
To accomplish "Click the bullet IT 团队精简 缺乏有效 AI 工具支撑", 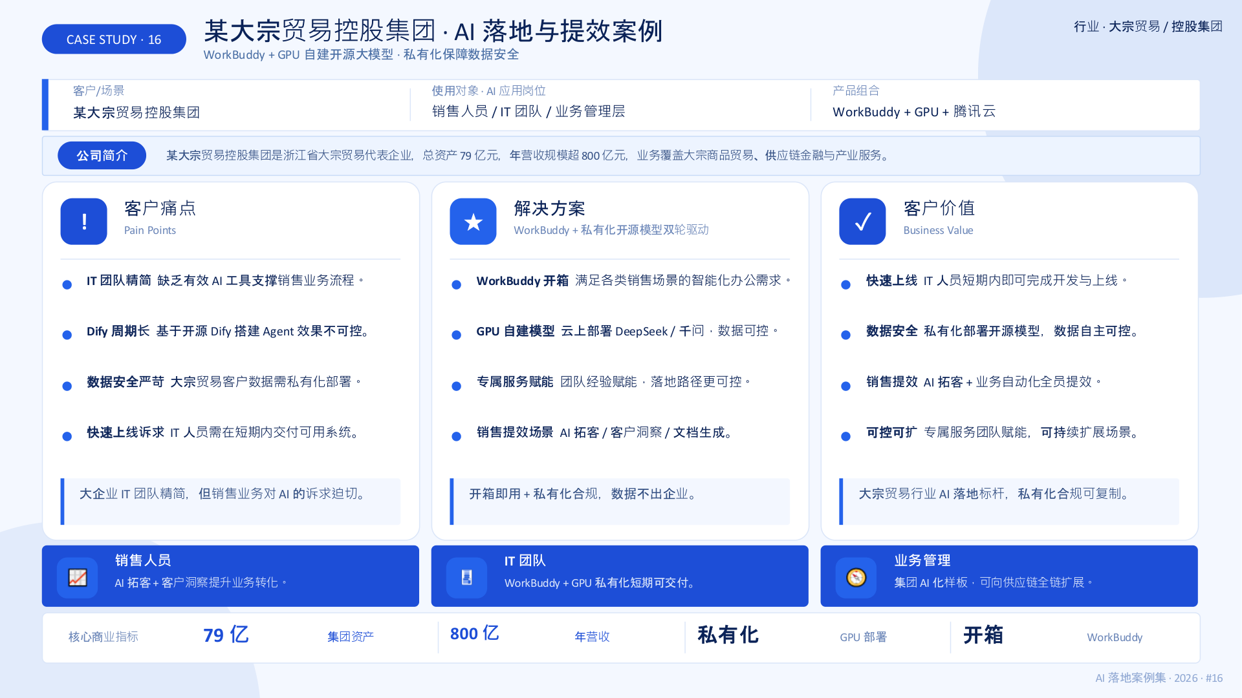I will [225, 280].
